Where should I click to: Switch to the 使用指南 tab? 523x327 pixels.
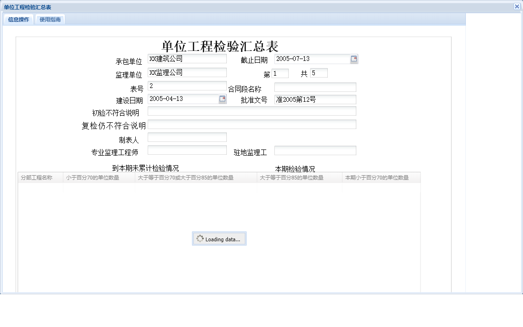(50, 20)
